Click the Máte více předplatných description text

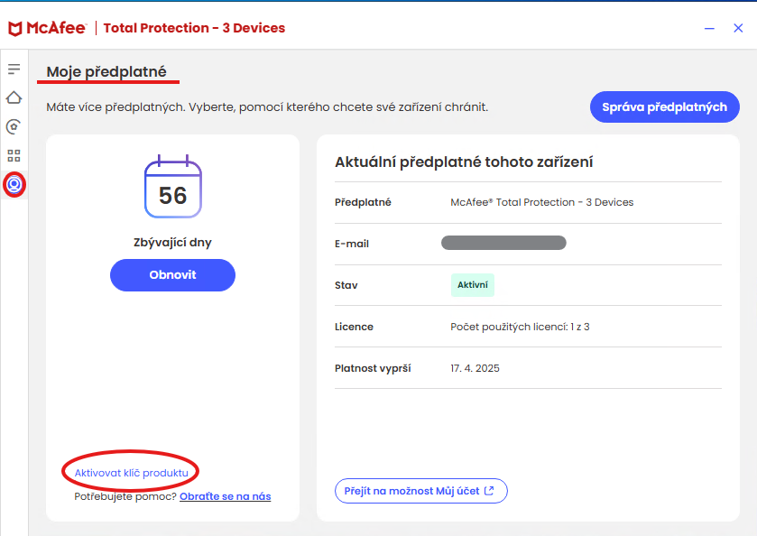pos(267,107)
